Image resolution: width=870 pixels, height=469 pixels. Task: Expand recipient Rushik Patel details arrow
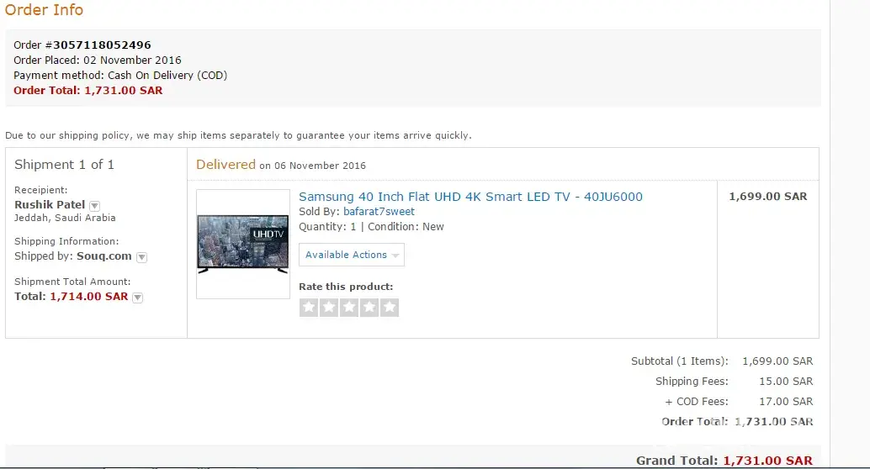coord(95,206)
